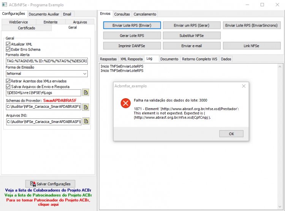
Task: Switch to Documento Auxiliar tab
Action: (x=44, y=14)
